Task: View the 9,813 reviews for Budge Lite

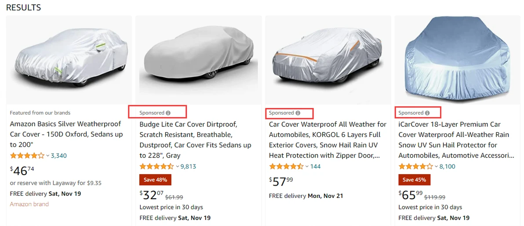Action: (x=188, y=166)
